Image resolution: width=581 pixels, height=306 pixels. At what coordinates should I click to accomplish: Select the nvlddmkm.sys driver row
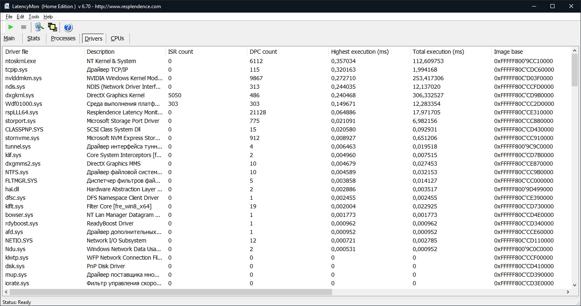287,78
